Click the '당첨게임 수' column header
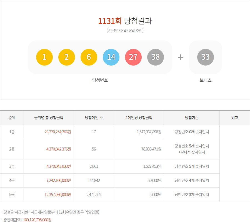Screen dimensions: 250x223 94,118
